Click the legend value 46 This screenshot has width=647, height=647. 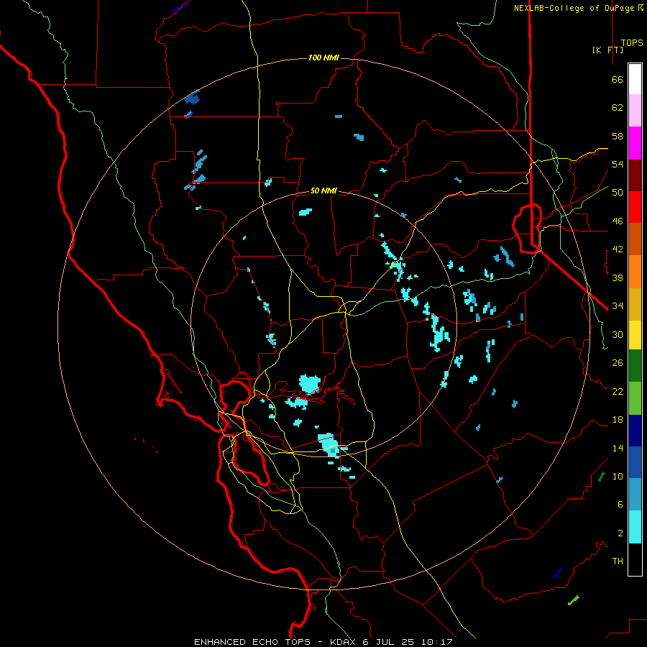(x=618, y=221)
